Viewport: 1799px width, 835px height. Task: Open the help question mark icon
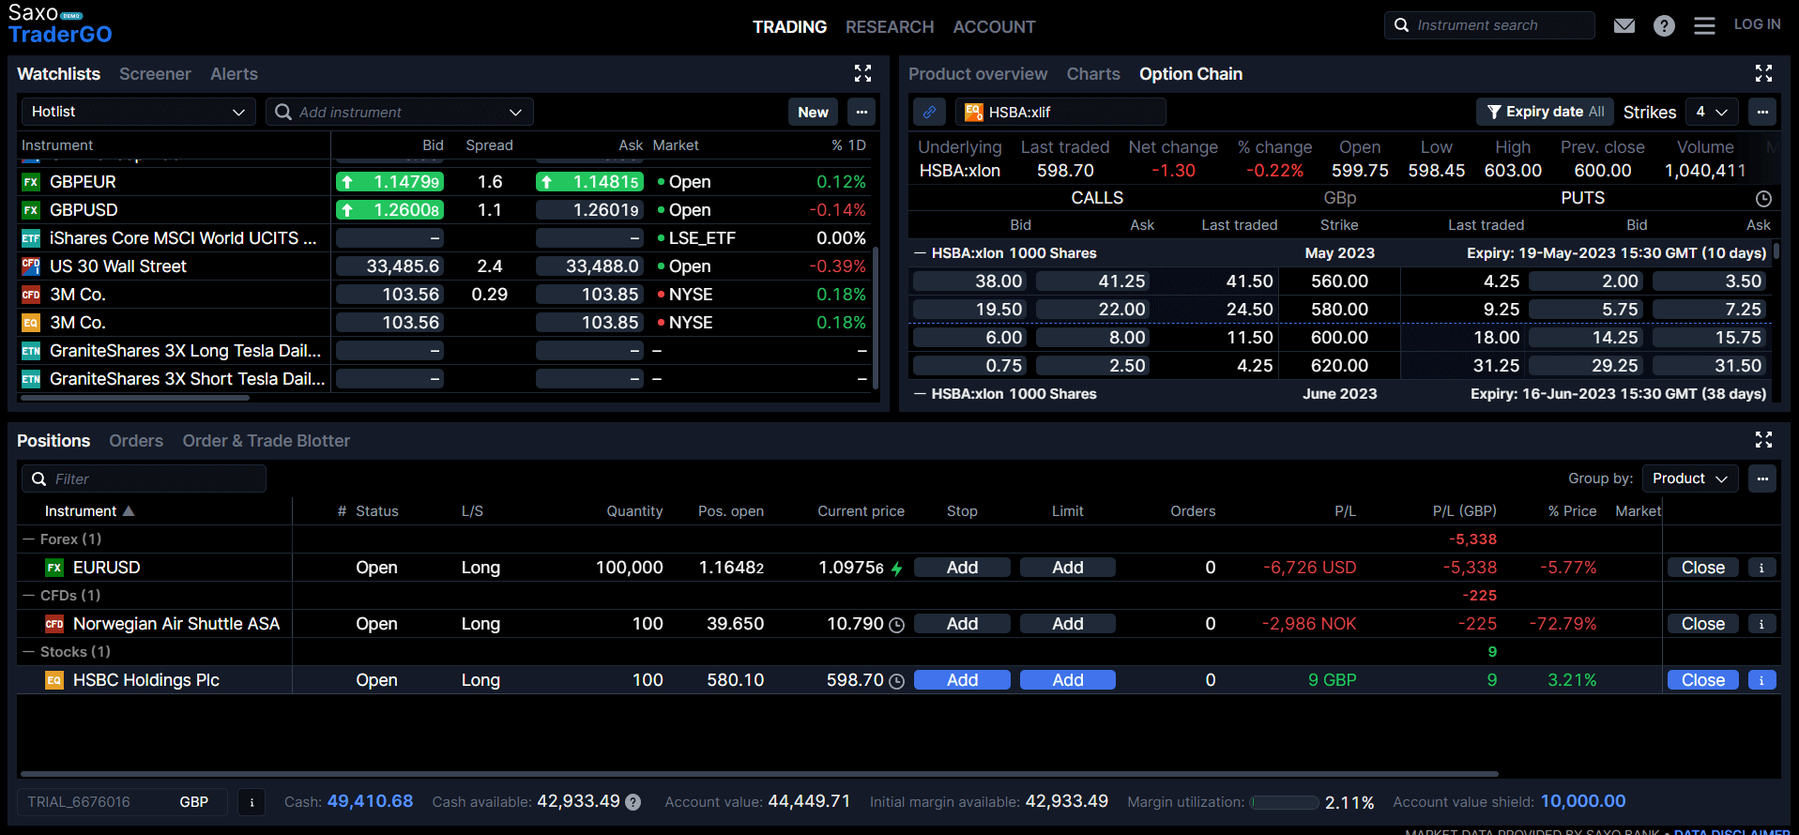pyautogui.click(x=1664, y=25)
